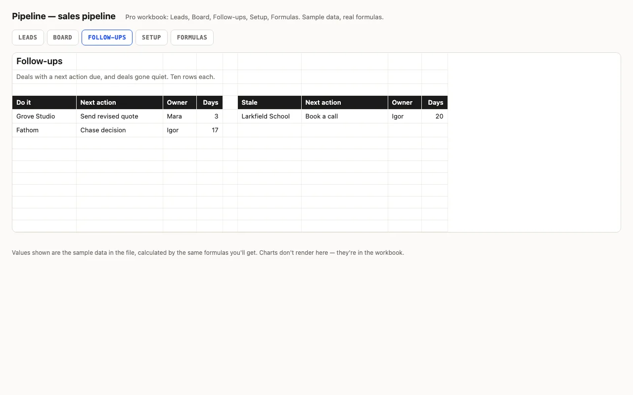Image resolution: width=633 pixels, height=395 pixels.
Task: Click the Larkfield School cell
Action: [x=270, y=117]
